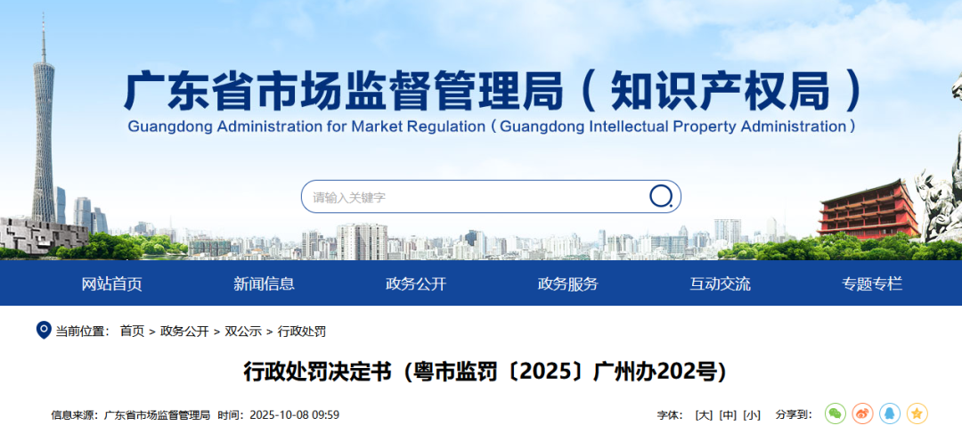Set font size to small [小]
962x434 pixels.
[753, 414]
